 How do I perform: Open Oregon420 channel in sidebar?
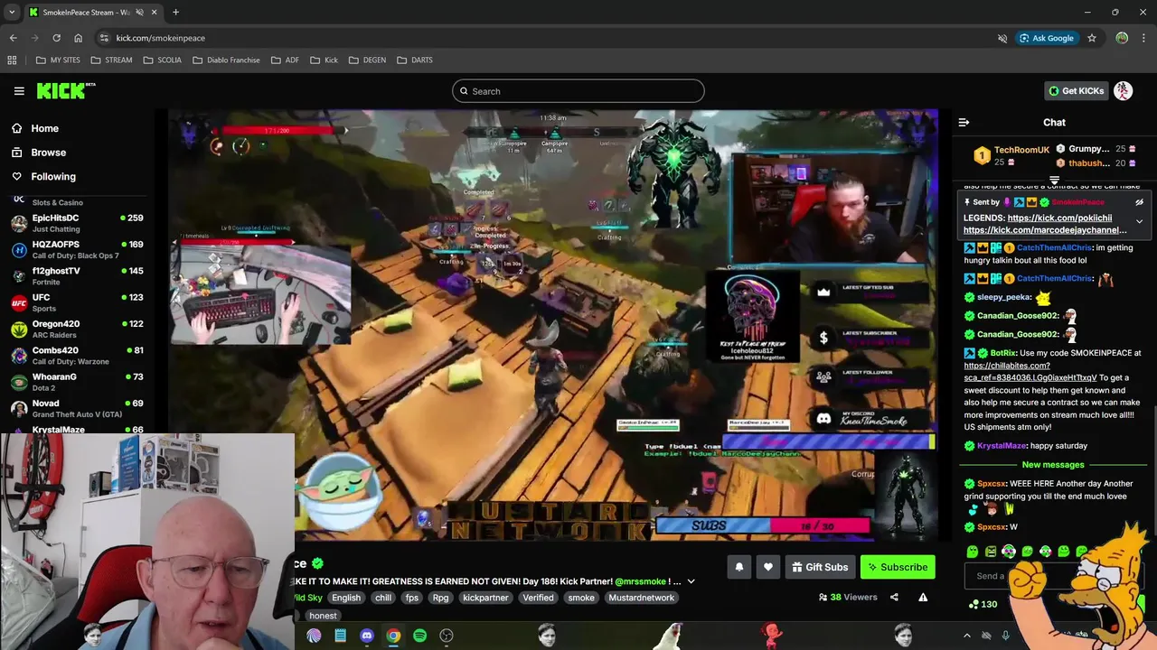(x=77, y=329)
